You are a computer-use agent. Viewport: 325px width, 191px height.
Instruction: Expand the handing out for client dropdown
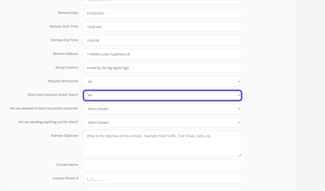pos(162,122)
